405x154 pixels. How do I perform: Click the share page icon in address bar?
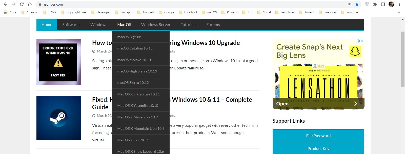[x=349, y=4]
